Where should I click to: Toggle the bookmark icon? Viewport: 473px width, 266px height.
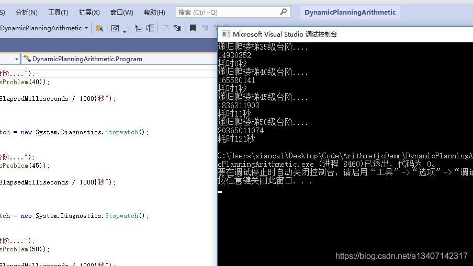(193, 28)
